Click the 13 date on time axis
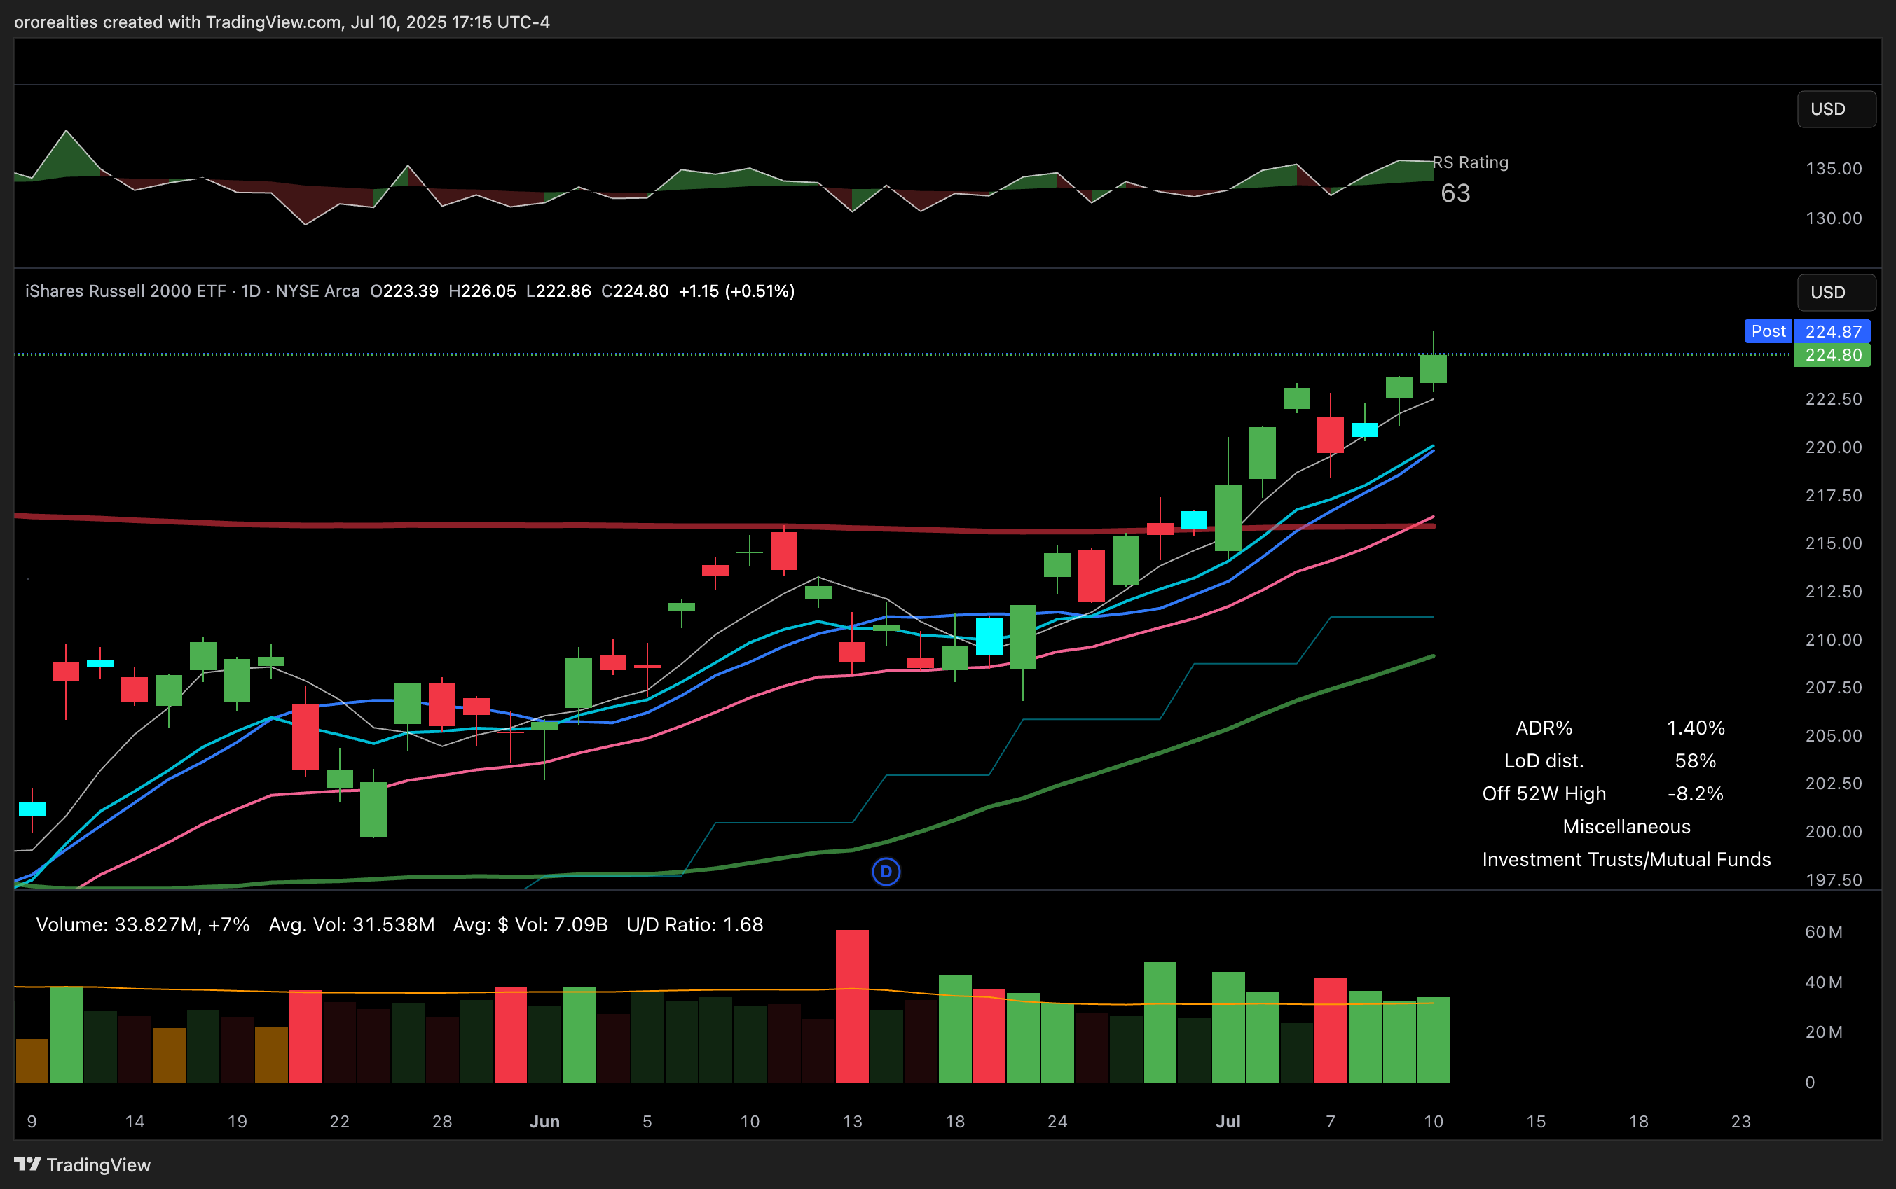Viewport: 1896px width, 1189px height. [852, 1121]
